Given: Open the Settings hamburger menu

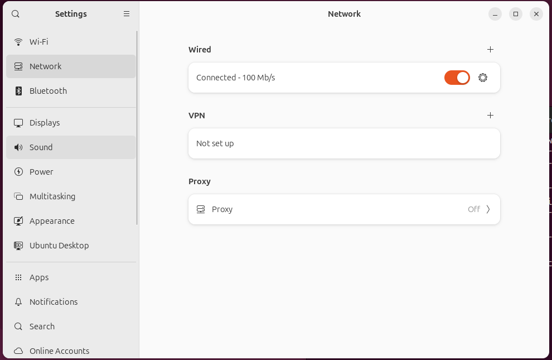Looking at the screenshot, I should point(127,14).
